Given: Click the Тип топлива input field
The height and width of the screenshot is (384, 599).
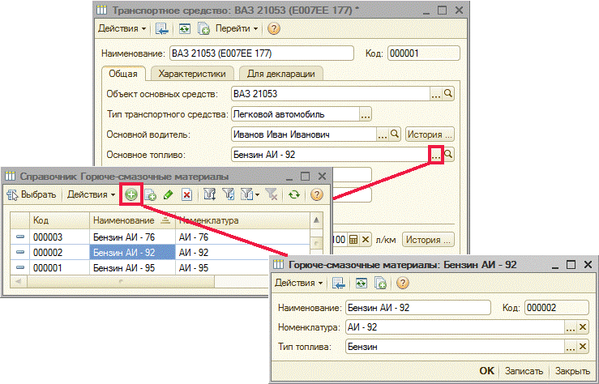Looking at the screenshot, I should click(452, 346).
